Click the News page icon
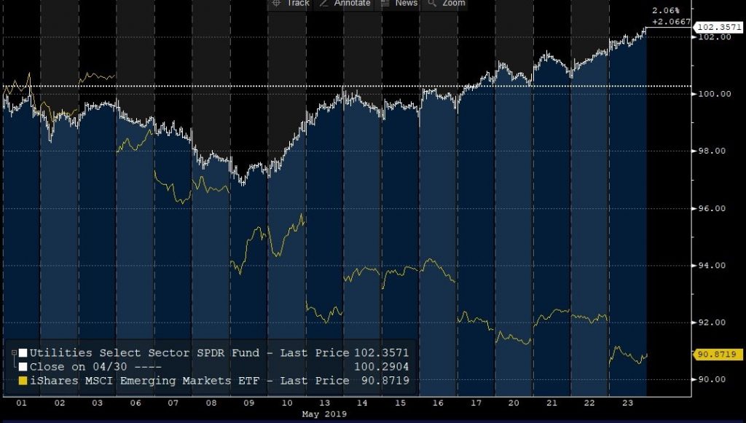746x423 pixels. point(385,3)
